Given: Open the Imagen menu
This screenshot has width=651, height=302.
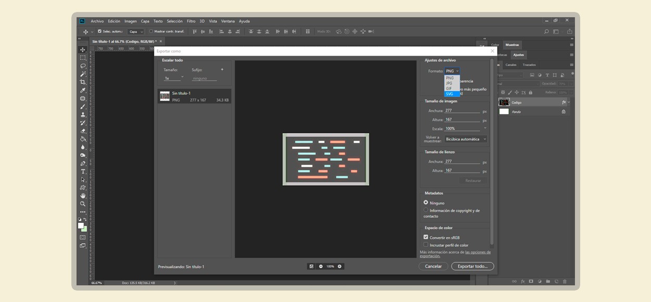Looking at the screenshot, I should [x=131, y=21].
